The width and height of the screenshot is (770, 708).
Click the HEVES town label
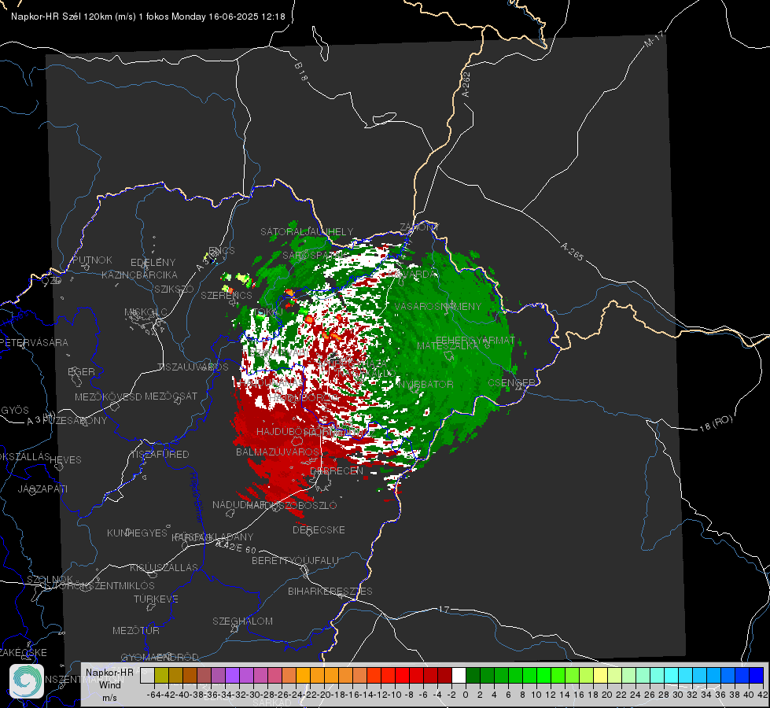click(x=66, y=460)
